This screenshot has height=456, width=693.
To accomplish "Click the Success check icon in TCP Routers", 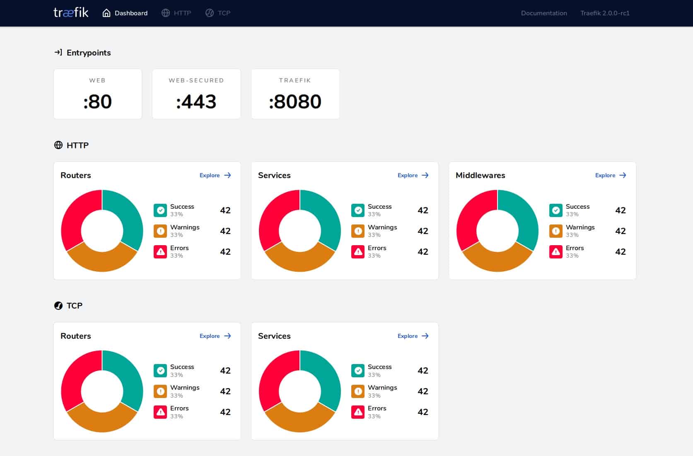I will [x=160, y=371].
